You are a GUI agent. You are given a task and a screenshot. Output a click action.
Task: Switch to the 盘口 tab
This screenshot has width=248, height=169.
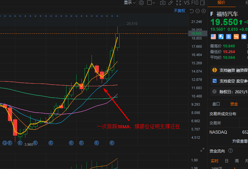[216, 104]
